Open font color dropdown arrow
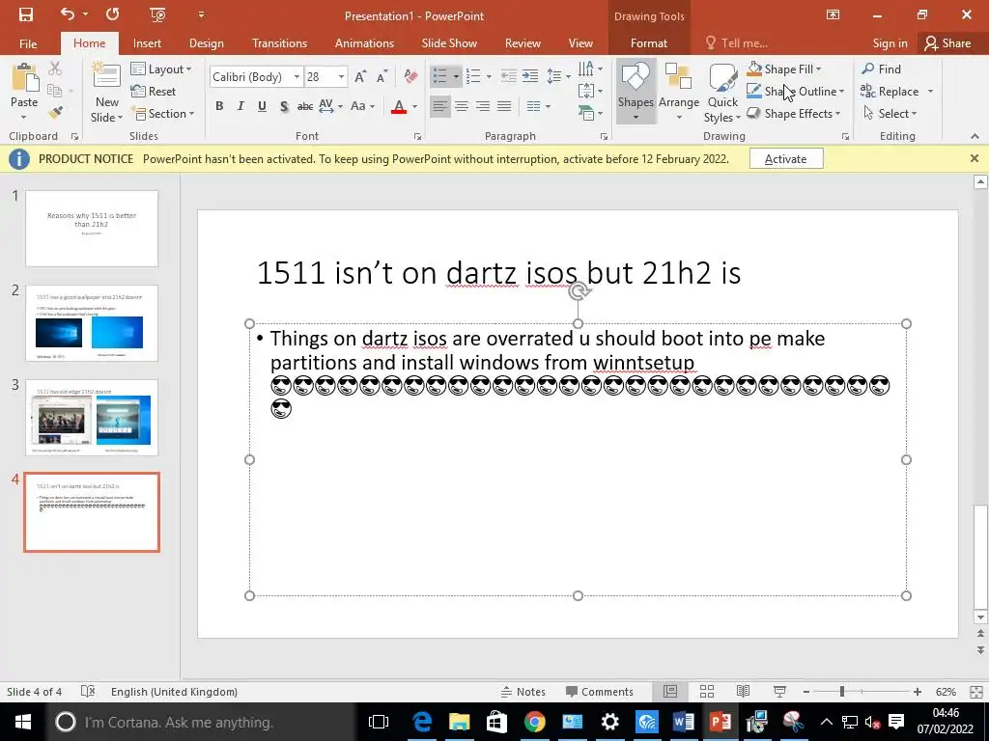989x741 pixels. [414, 106]
